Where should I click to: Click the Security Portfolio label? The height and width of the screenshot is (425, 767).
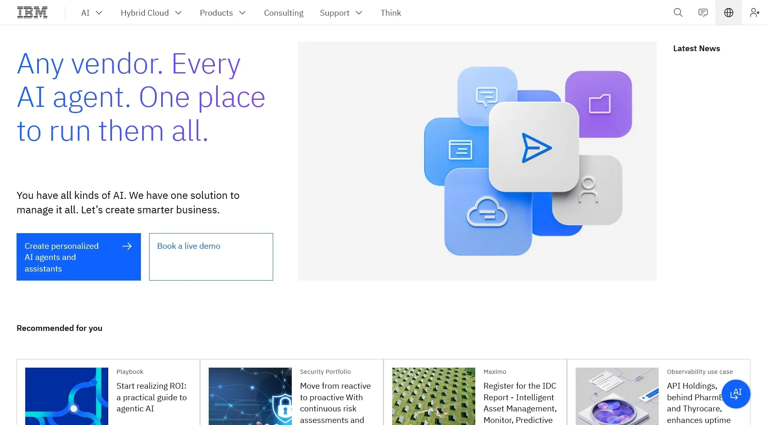pyautogui.click(x=325, y=372)
